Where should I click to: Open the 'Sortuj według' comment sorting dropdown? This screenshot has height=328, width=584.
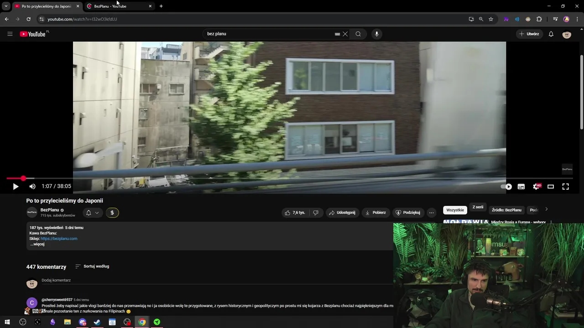(x=92, y=266)
